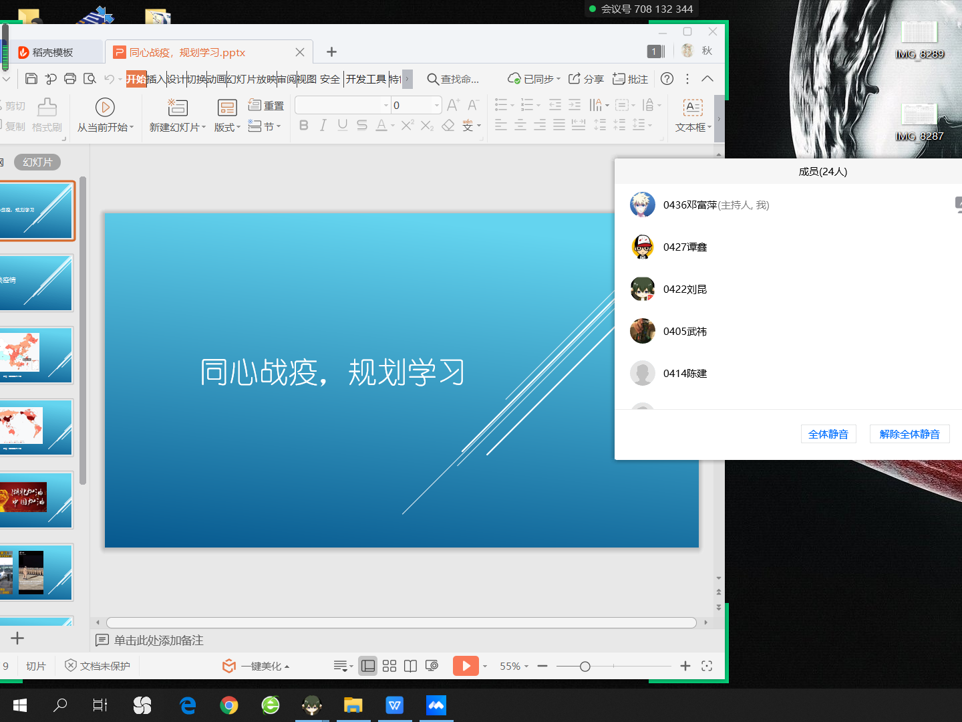Image resolution: width=962 pixels, height=722 pixels.
Task: Open the Security (安全) ribbon tab
Action: [x=330, y=79]
